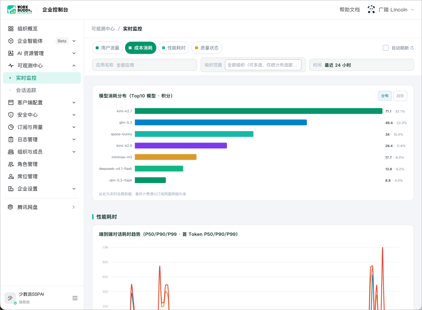422x310 pixels.
Task: Click the 角色管理 user icon
Action: point(11,164)
